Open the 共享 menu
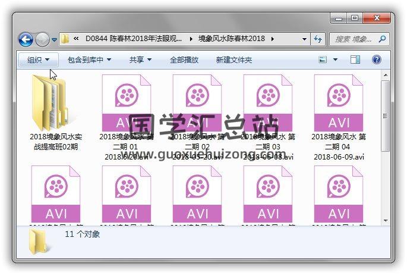Image resolution: width=407 pixels, height=275 pixels. [140, 60]
